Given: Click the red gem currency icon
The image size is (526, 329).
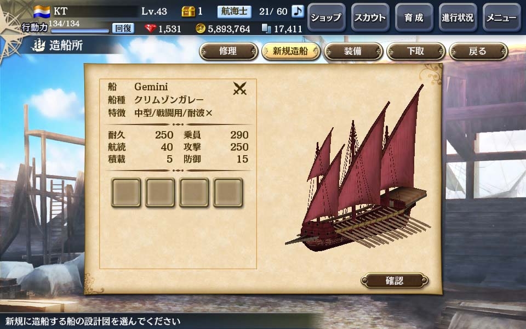Looking at the screenshot, I should pyautogui.click(x=151, y=29).
